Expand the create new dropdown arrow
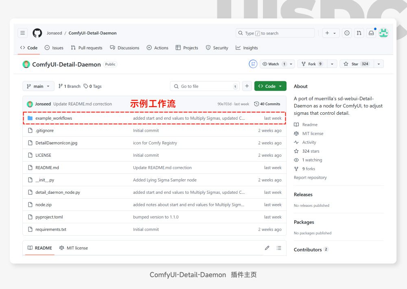 (x=335, y=33)
